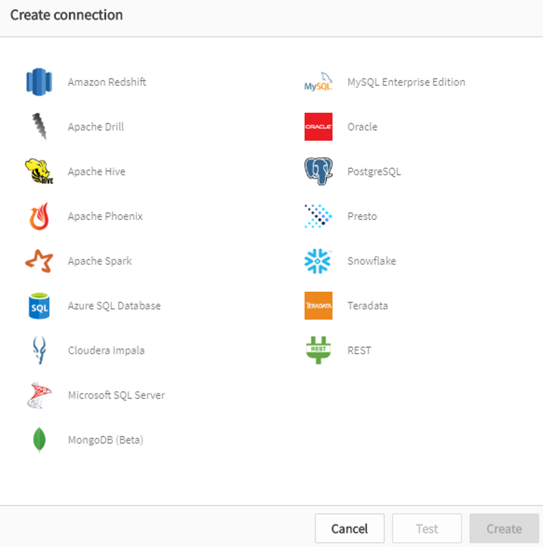The width and height of the screenshot is (543, 547).
Task: Click the Create button
Action: [x=504, y=528]
